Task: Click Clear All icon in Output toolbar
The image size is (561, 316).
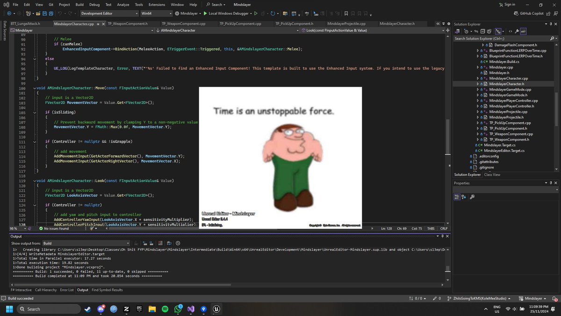Action: pos(160,243)
